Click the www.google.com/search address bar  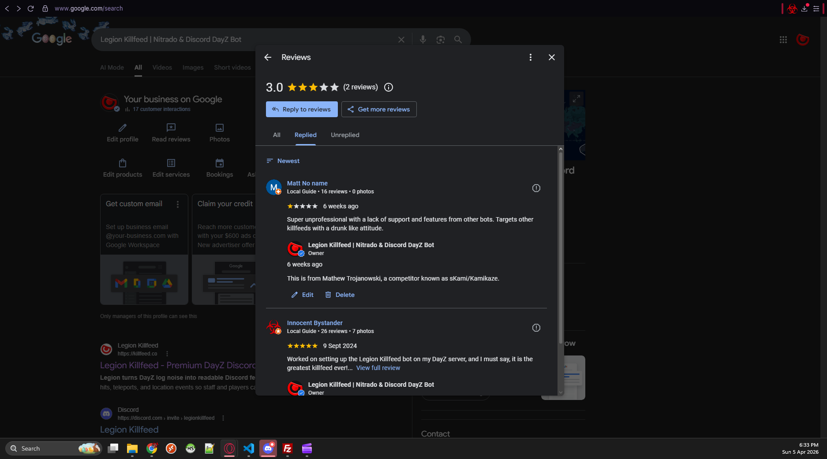[x=89, y=8]
